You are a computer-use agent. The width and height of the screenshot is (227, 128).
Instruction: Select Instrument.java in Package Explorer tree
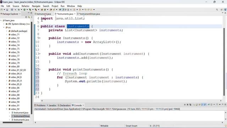20,113
